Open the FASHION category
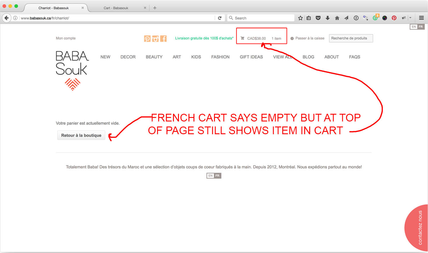This screenshot has height=253, width=428. coord(221,57)
